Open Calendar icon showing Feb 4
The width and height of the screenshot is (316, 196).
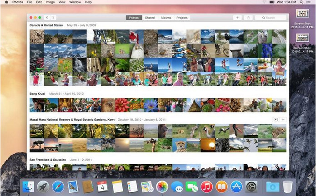click(103, 187)
